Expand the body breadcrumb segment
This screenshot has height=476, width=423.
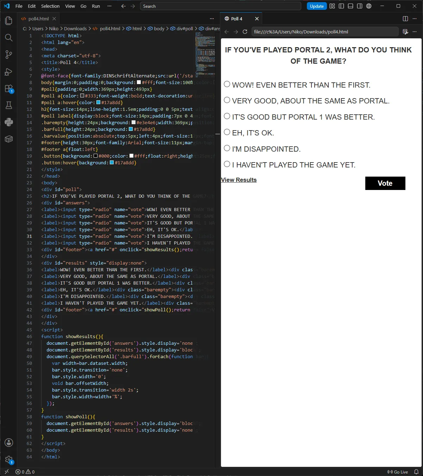[156, 28]
